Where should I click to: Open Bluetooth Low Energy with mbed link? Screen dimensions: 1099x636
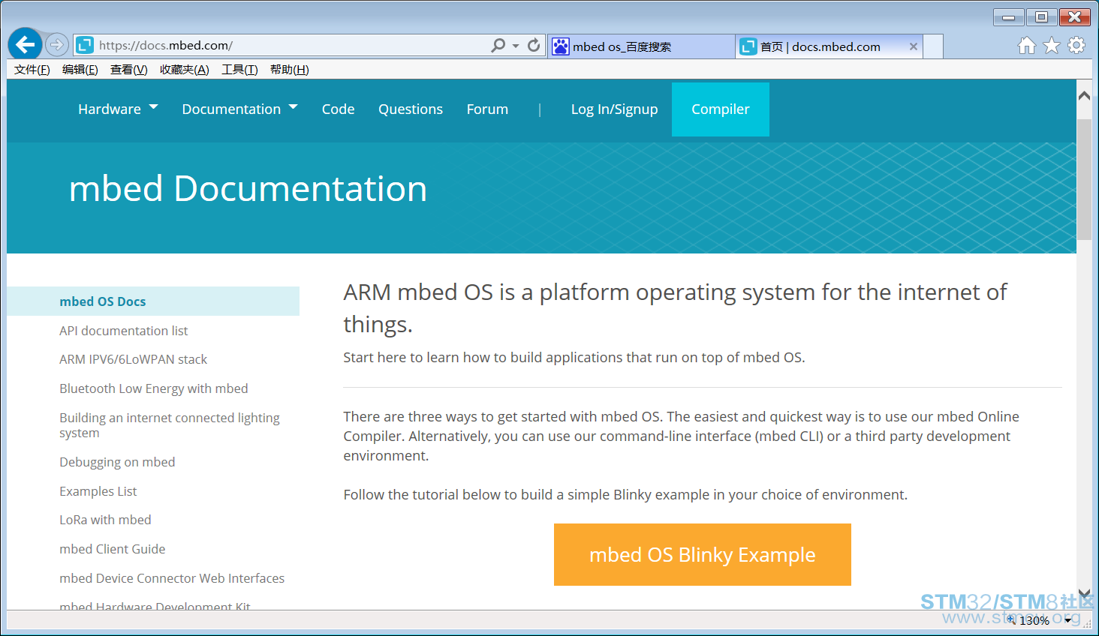pyautogui.click(x=154, y=388)
